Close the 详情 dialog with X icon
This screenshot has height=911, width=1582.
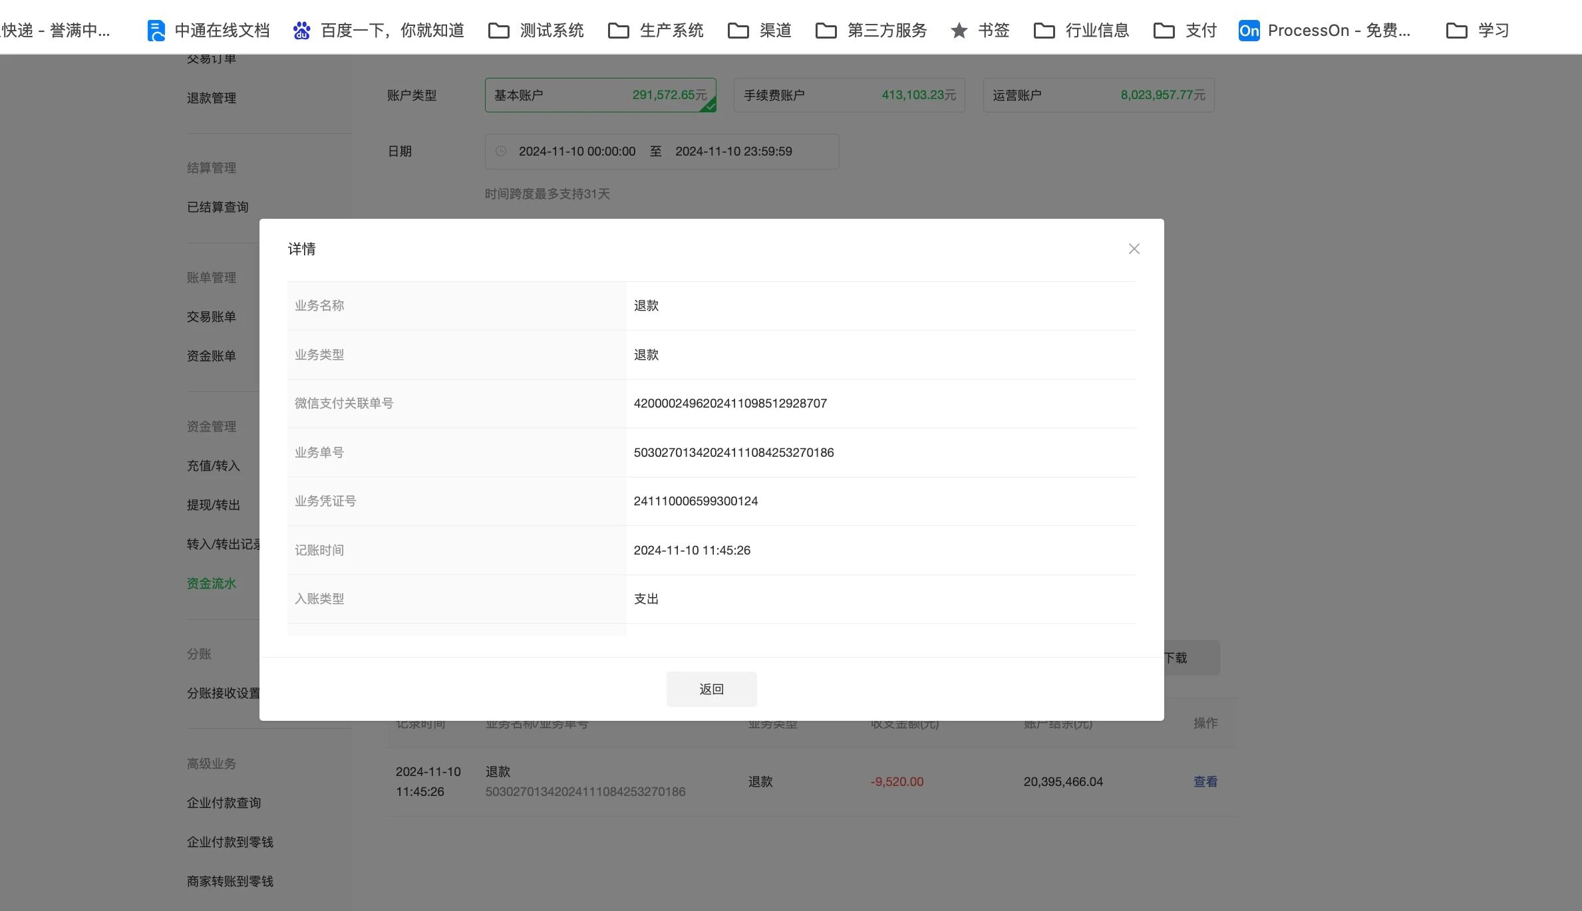[x=1134, y=249]
